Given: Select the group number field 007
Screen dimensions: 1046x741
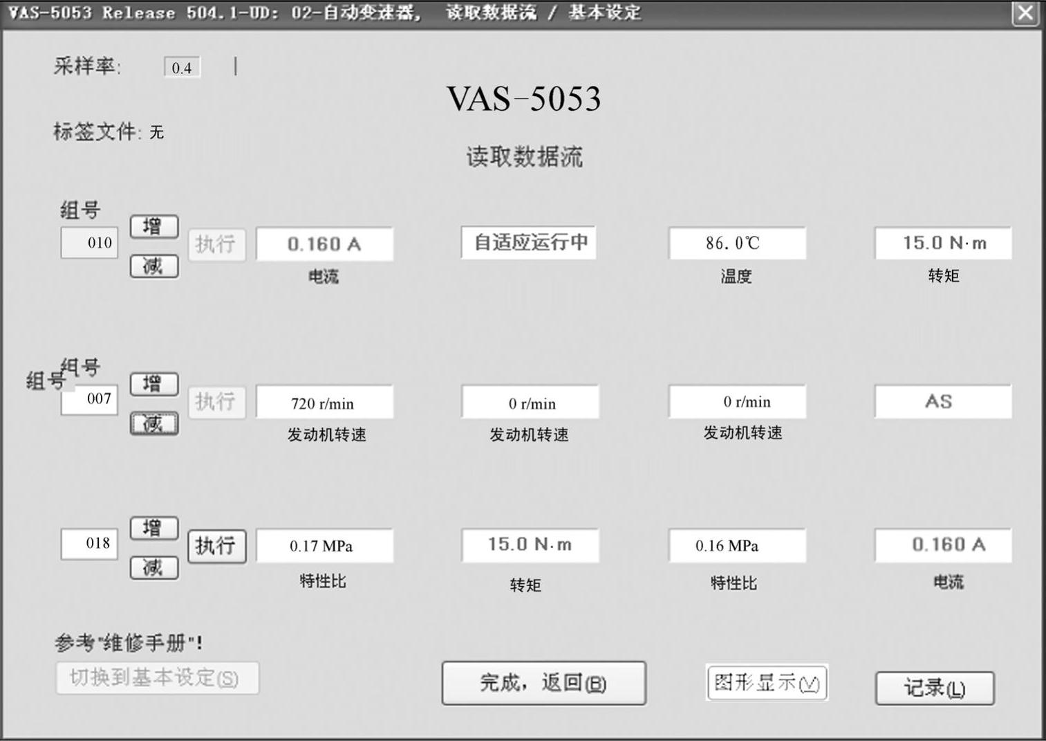Looking at the screenshot, I should (x=89, y=399).
